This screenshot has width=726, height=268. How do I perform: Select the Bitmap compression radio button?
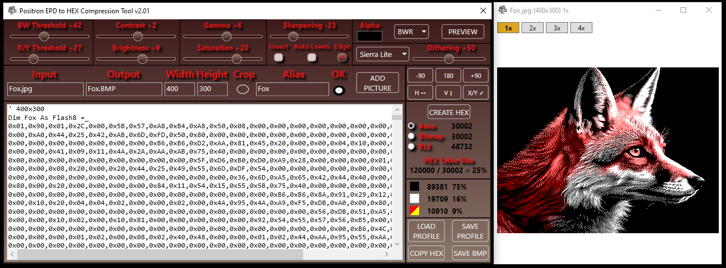click(x=411, y=136)
